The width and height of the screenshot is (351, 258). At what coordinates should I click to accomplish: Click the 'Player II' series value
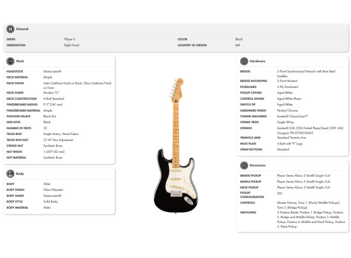tap(70, 39)
